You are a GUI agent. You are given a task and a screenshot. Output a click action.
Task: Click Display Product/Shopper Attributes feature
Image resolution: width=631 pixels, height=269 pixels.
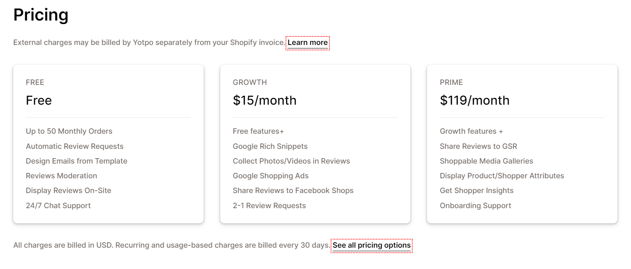tap(502, 176)
